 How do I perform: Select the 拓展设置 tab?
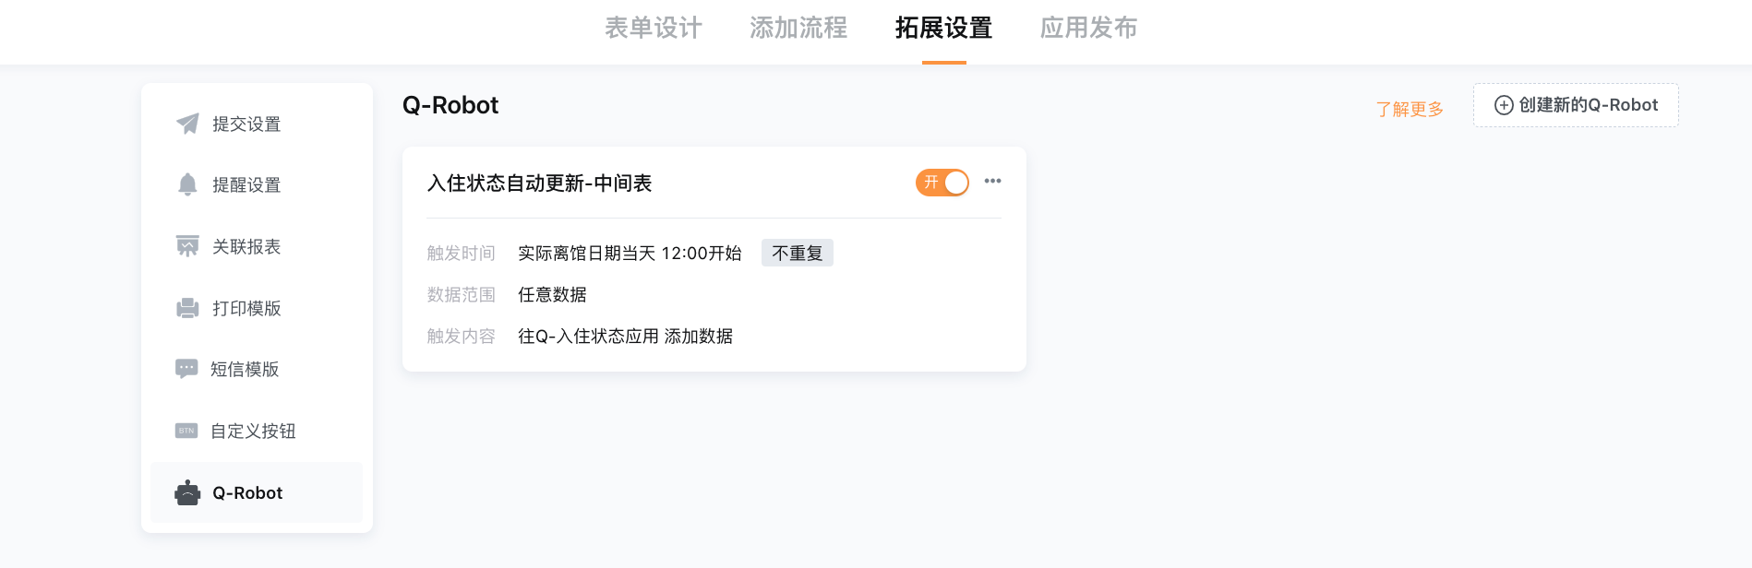coord(943,28)
